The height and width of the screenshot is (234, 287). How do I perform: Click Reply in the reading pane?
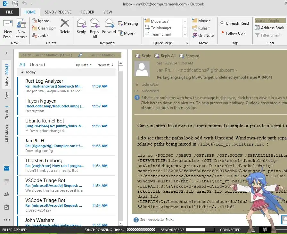click(x=143, y=56)
